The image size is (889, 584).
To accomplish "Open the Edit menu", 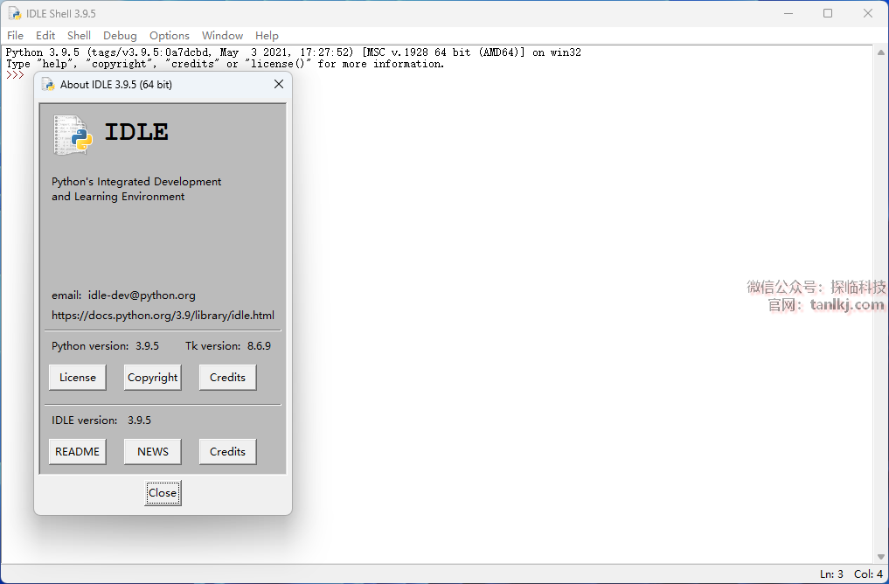I will pos(45,36).
